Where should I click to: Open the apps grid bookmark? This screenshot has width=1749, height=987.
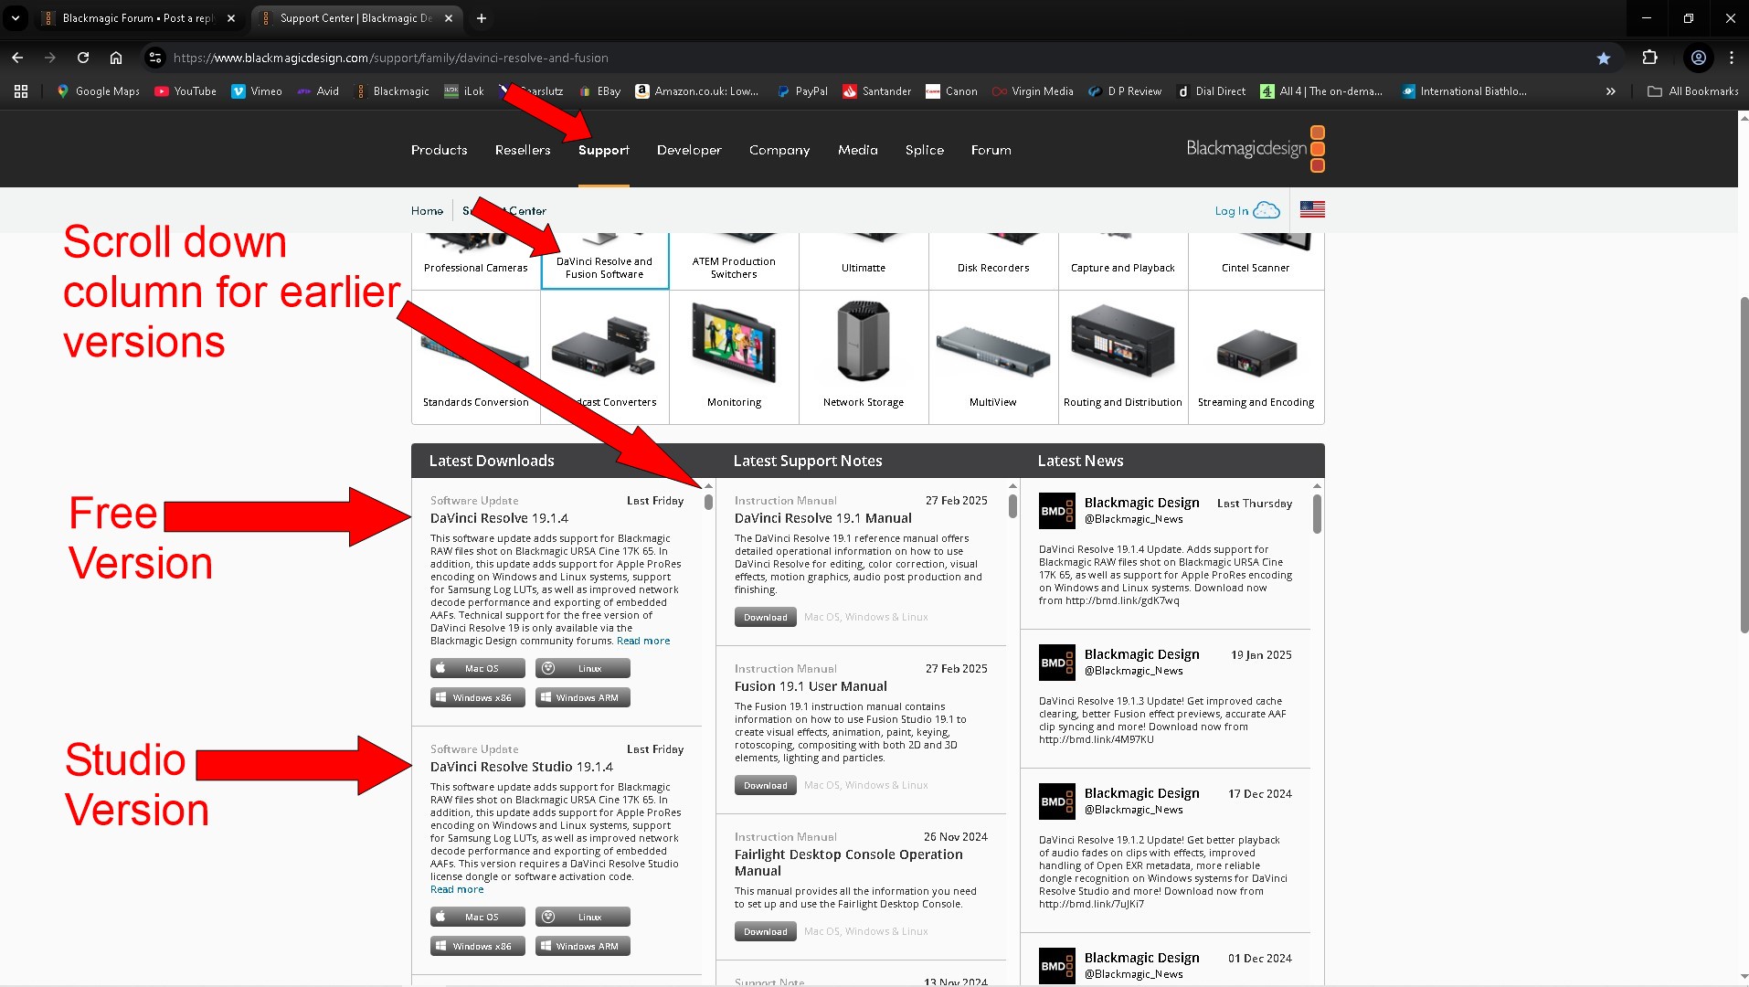(x=21, y=91)
